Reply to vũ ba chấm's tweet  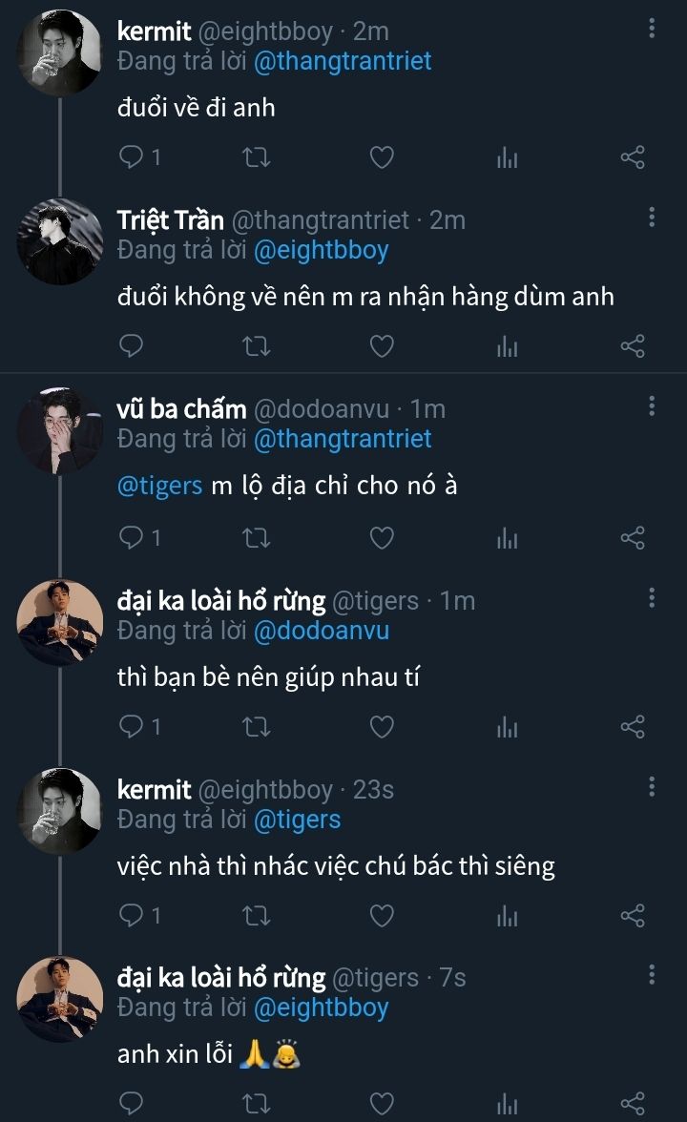pos(132,538)
